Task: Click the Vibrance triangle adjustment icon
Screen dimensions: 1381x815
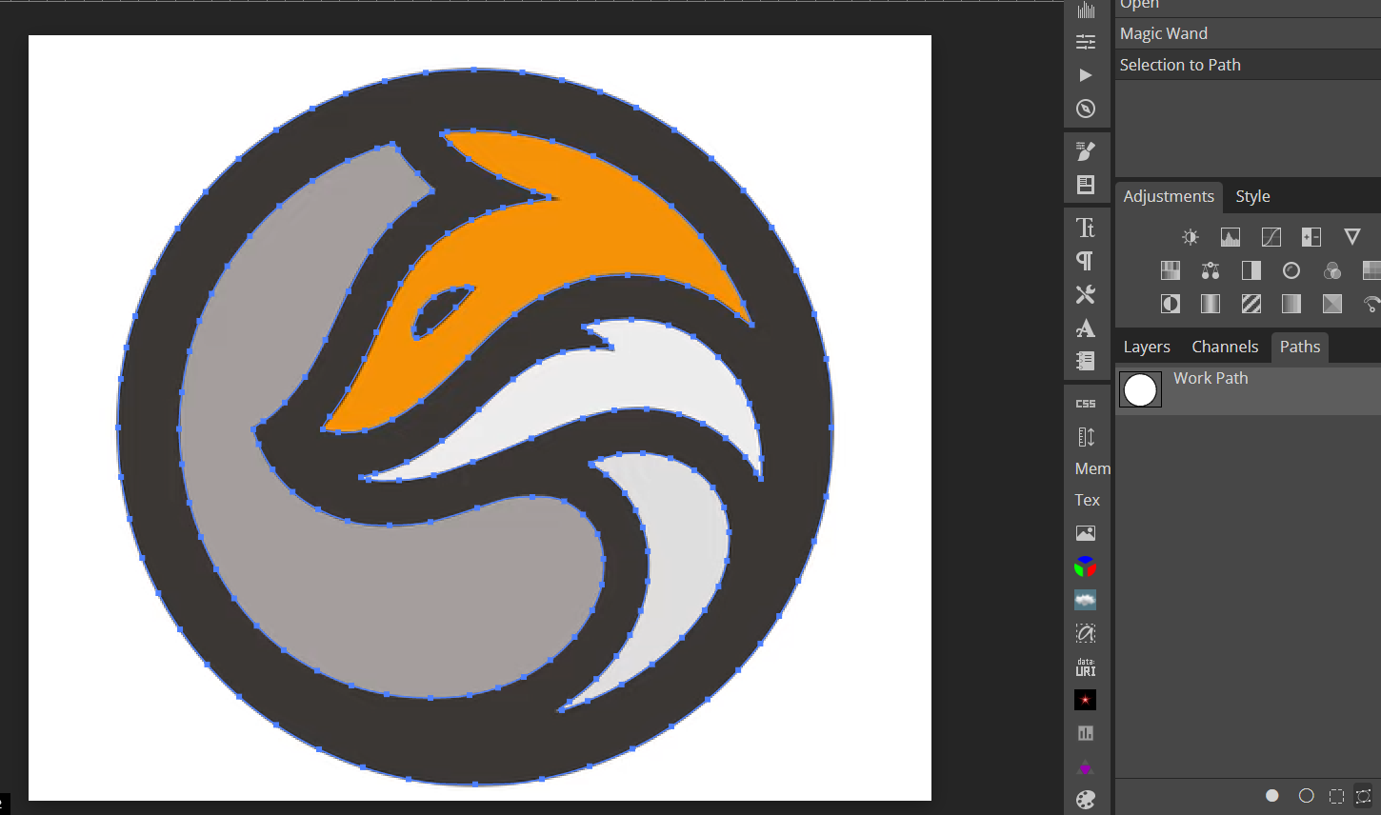Action: pyautogui.click(x=1352, y=236)
